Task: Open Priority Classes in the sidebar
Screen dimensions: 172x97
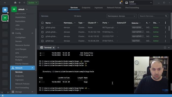Action: [22, 64]
